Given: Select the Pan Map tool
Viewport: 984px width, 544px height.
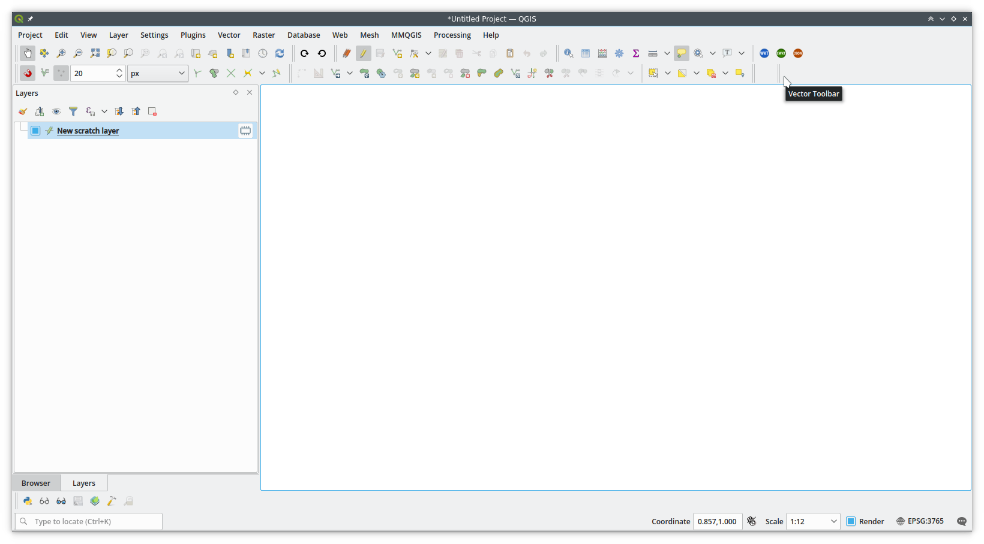Looking at the screenshot, I should [28, 53].
